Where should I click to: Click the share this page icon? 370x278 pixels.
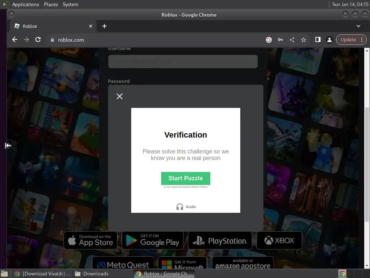[292, 40]
